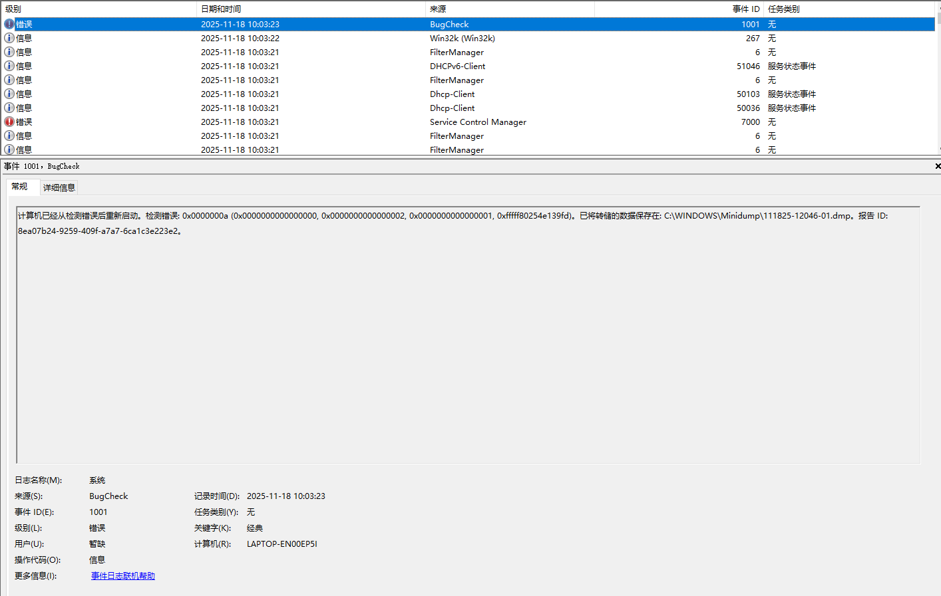
Task: Click the 10:03:23 timestamp in the event list
Action: [x=240, y=24]
